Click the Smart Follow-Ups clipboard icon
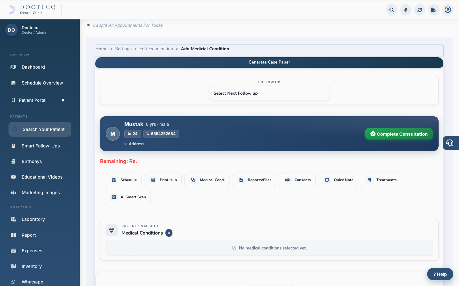The height and width of the screenshot is (286, 459). (13, 146)
